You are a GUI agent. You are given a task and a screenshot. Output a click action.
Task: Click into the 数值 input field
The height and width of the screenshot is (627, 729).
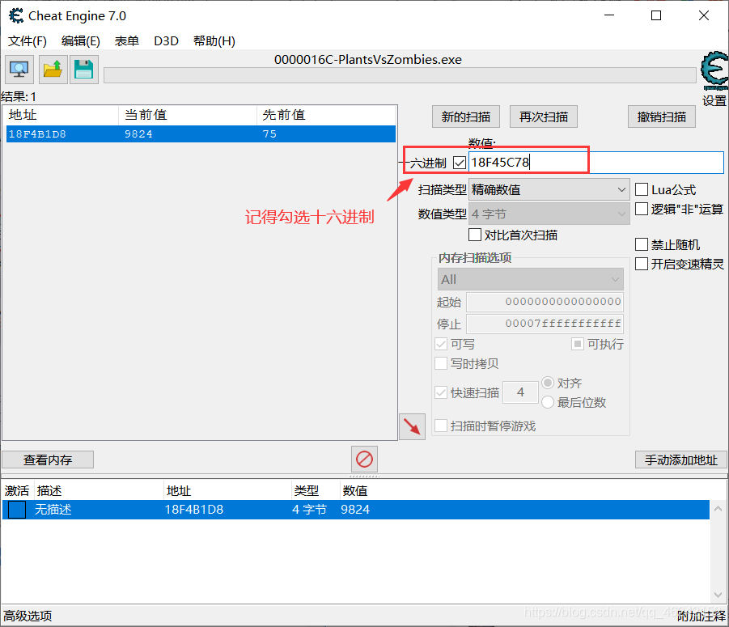(x=596, y=163)
